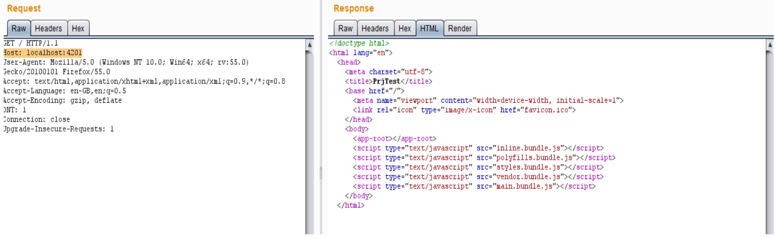Switch to the Request Raw tab

(x=19, y=28)
